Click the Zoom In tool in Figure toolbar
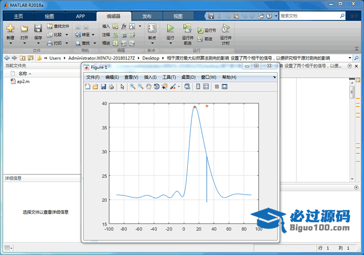 pyautogui.click(x=132, y=87)
